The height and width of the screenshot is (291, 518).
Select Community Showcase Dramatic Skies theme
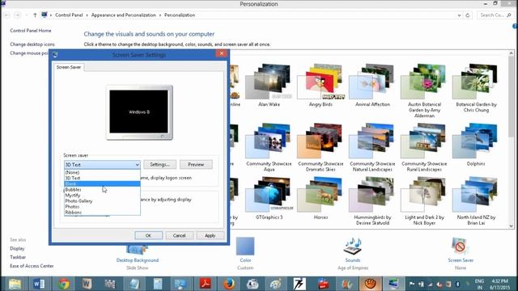[321, 147]
